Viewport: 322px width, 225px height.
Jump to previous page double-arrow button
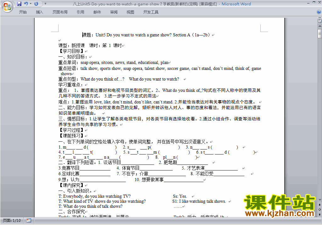point(319,205)
